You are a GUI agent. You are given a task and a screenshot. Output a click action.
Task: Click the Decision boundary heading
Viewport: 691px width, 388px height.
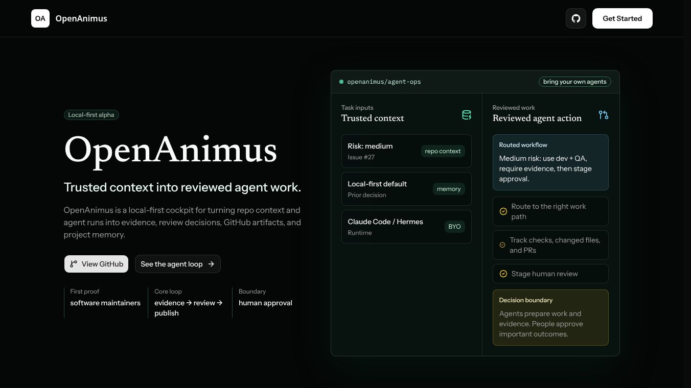coord(526,300)
